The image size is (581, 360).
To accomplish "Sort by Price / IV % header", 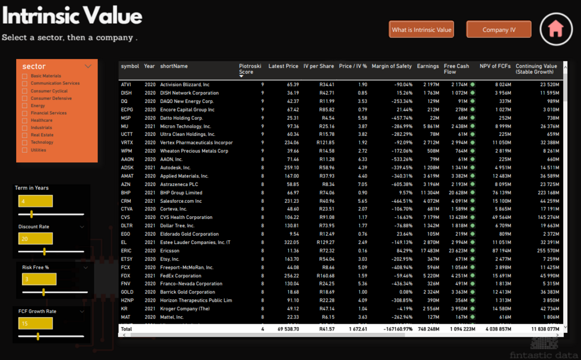I will [353, 66].
